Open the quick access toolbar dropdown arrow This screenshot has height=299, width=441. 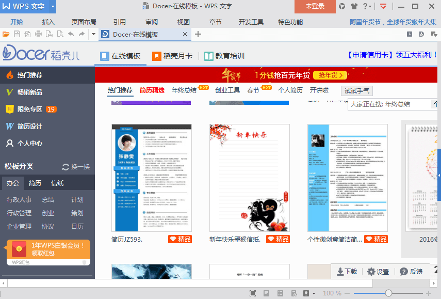click(94, 35)
